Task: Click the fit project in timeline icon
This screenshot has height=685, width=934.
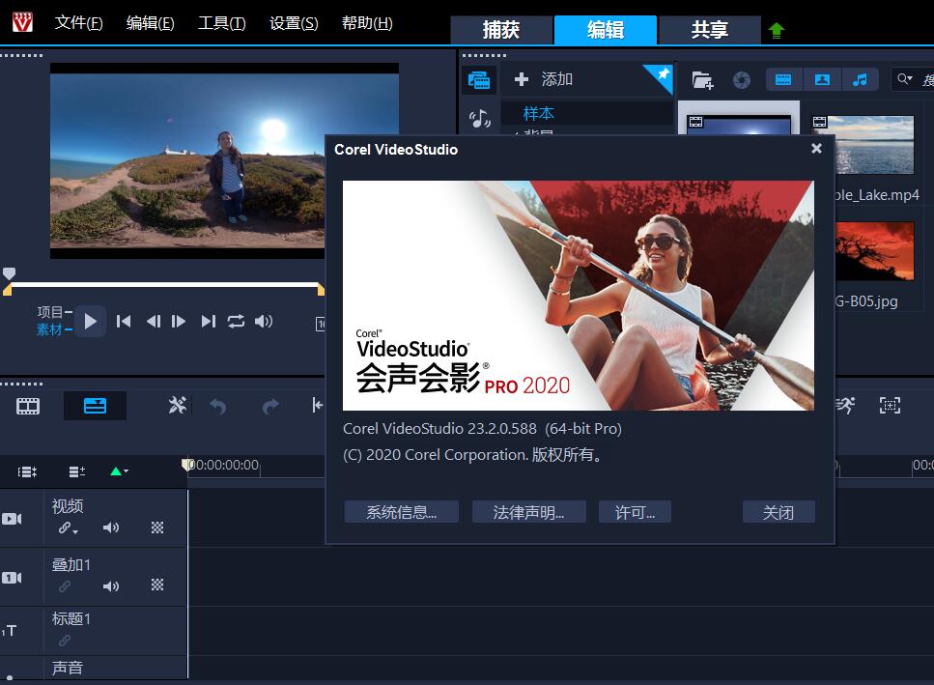Action: point(890,406)
